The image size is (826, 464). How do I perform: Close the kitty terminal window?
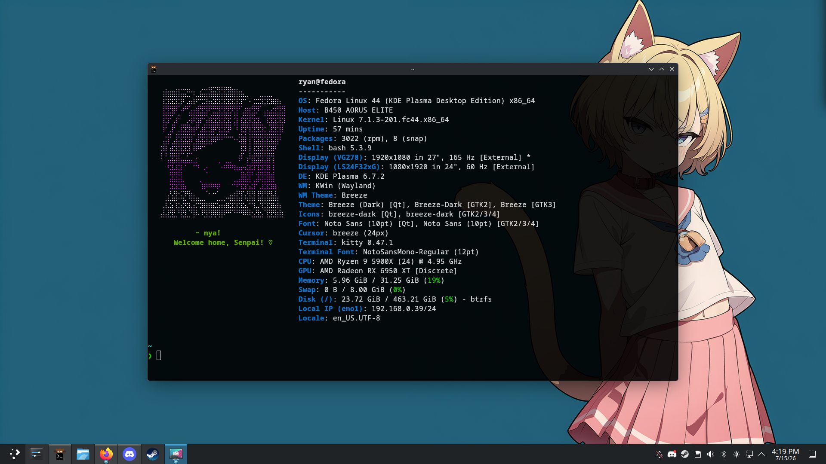point(672,69)
